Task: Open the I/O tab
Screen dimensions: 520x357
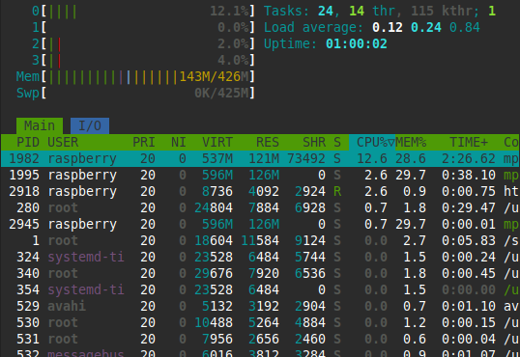Action: click(x=90, y=125)
